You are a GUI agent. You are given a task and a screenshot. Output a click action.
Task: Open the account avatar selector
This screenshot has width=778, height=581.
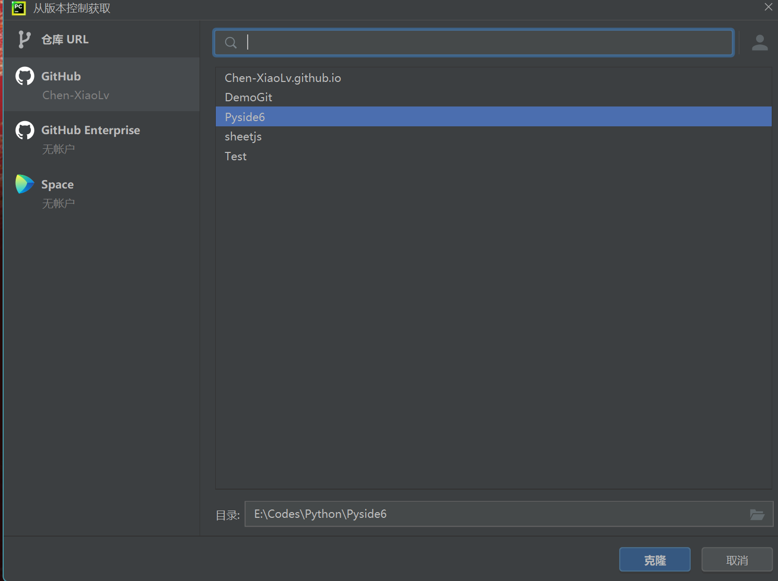pos(760,43)
